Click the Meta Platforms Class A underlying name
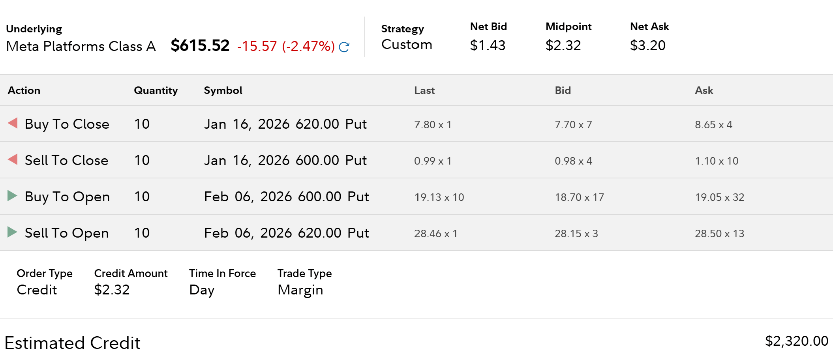 81,46
